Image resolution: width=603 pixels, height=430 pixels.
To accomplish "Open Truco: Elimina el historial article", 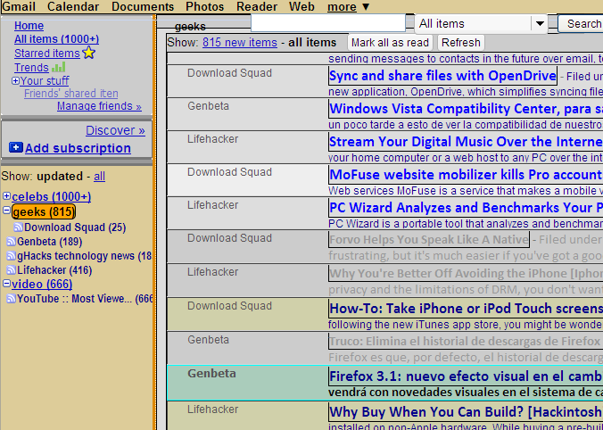I will pos(466,341).
